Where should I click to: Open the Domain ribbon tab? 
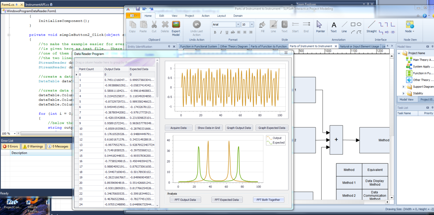pyautogui.click(x=238, y=15)
